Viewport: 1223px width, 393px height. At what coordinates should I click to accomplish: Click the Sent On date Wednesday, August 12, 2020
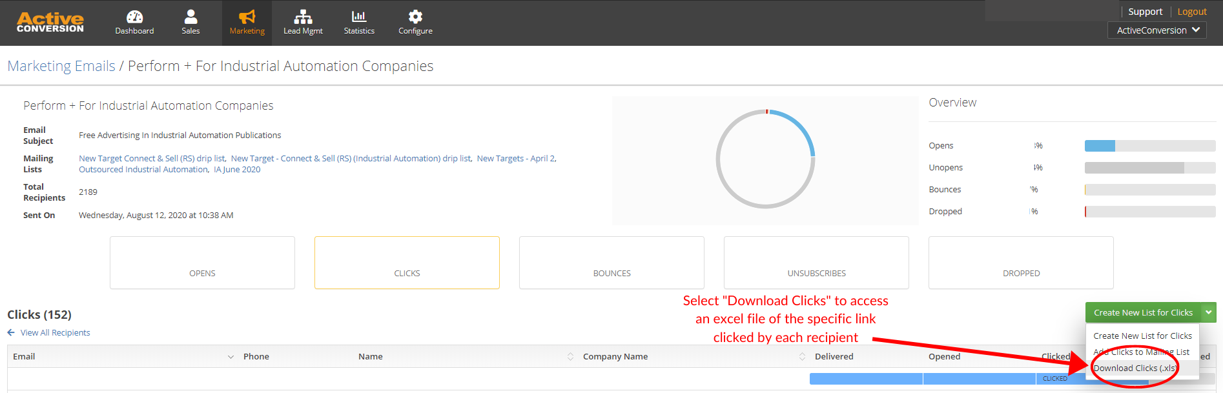[x=156, y=215]
